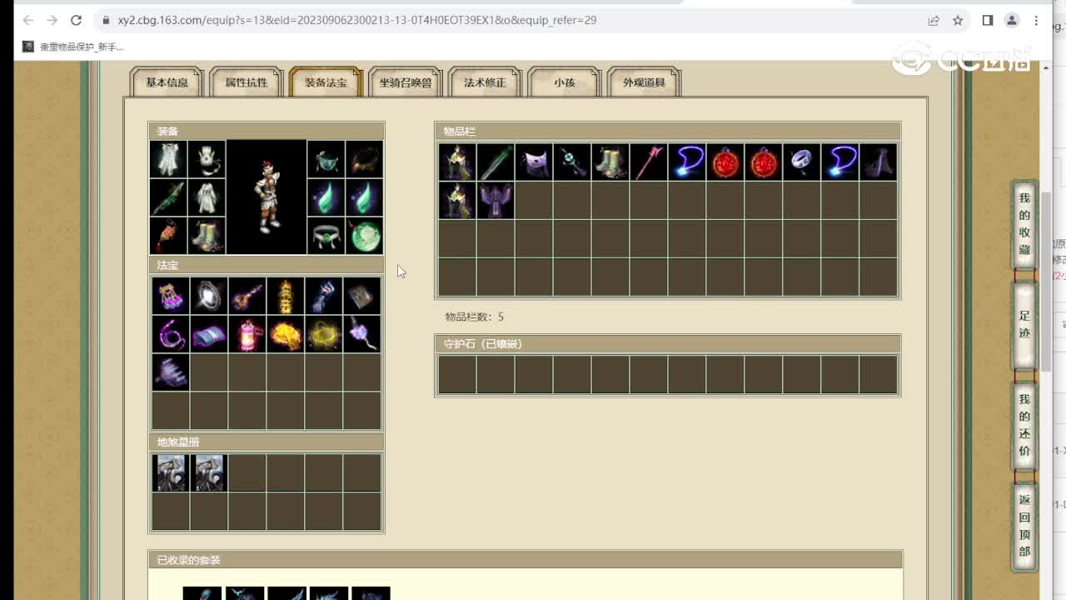This screenshot has width=1066, height=600.
Task: Click the 物品栏数: 5 text
Action: 475,317
